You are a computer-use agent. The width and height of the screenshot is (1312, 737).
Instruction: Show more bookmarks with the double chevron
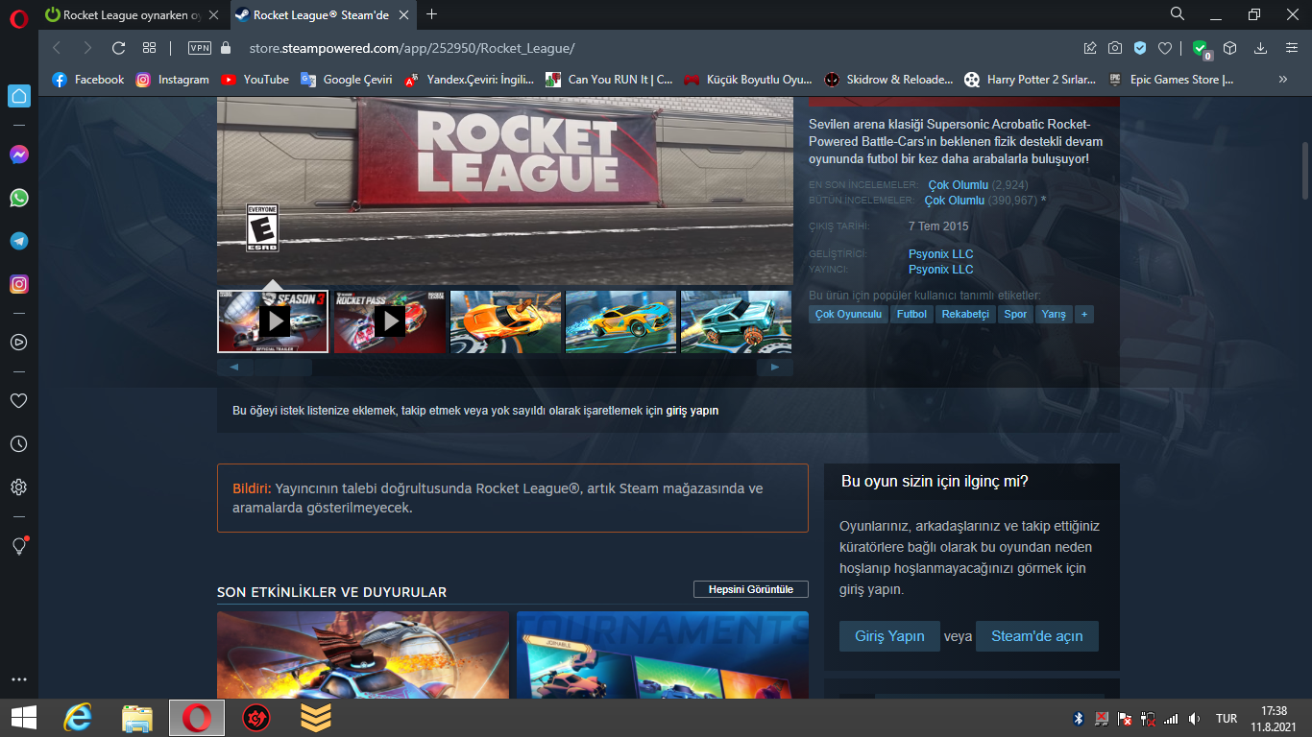pyautogui.click(x=1282, y=80)
